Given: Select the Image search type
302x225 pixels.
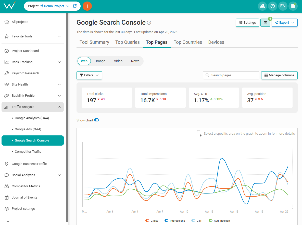Looking at the screenshot, I should point(100,61).
